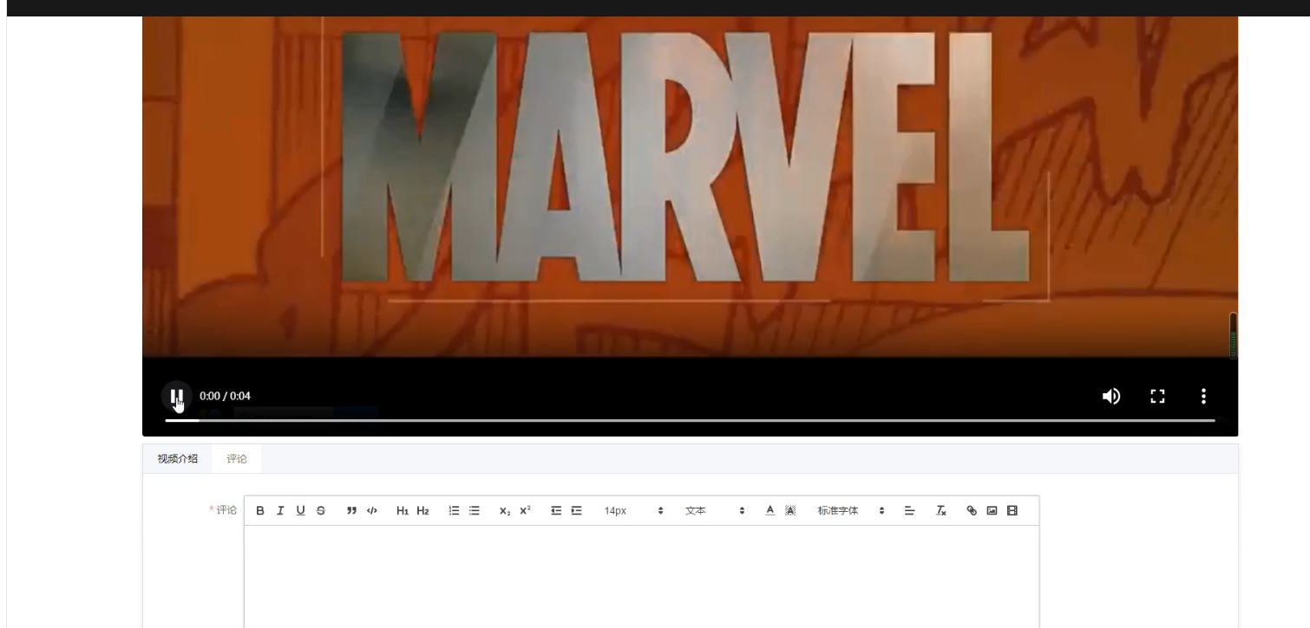
Task: Toggle strikethrough formatting in editor toolbar
Action: [321, 511]
